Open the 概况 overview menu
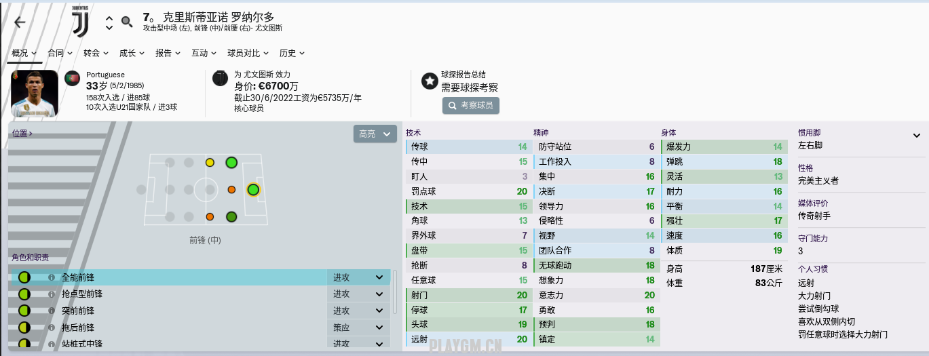 (24, 53)
